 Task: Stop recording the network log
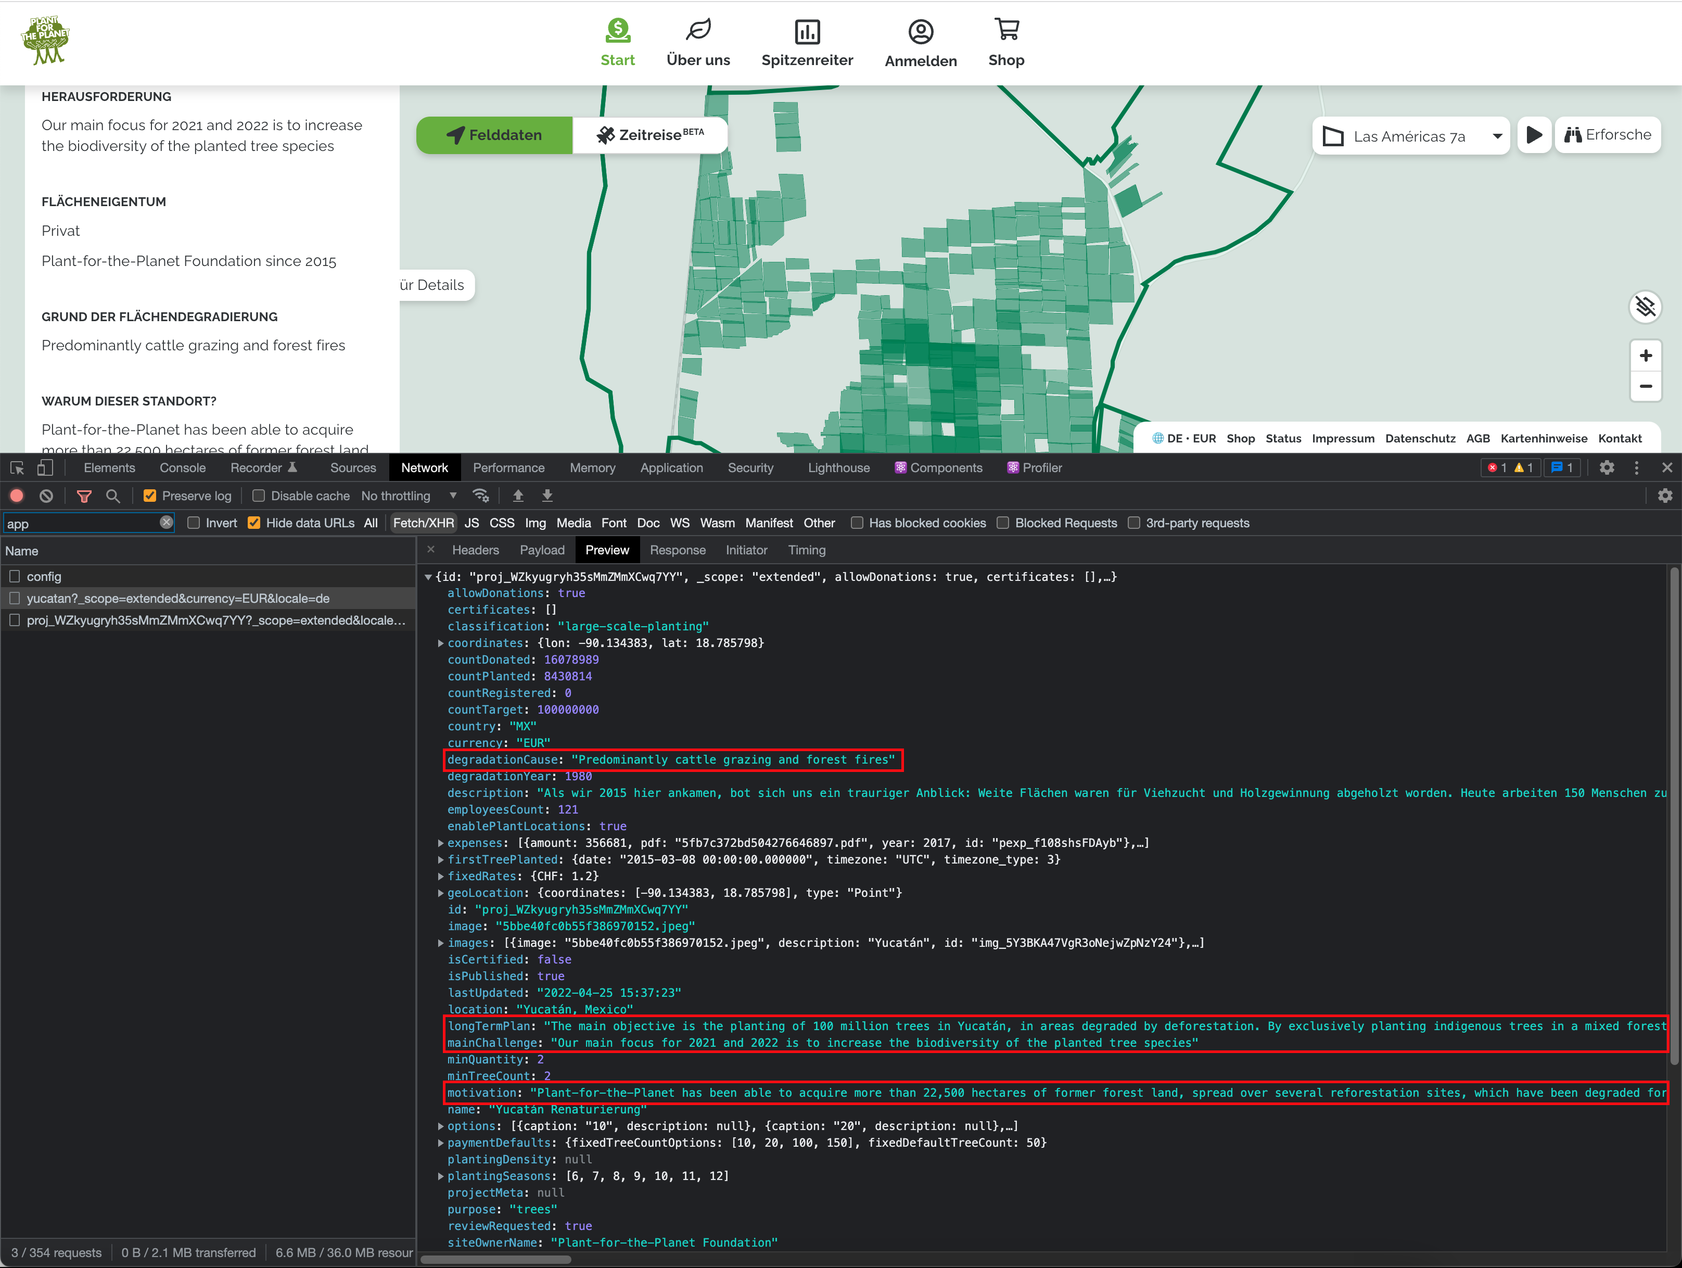point(17,496)
